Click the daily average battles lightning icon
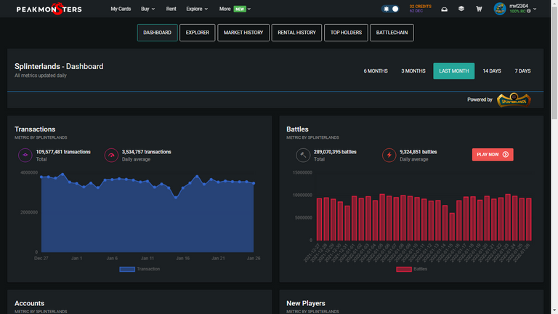 [x=389, y=156]
